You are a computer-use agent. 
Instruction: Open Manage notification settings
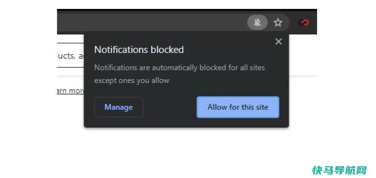119,107
